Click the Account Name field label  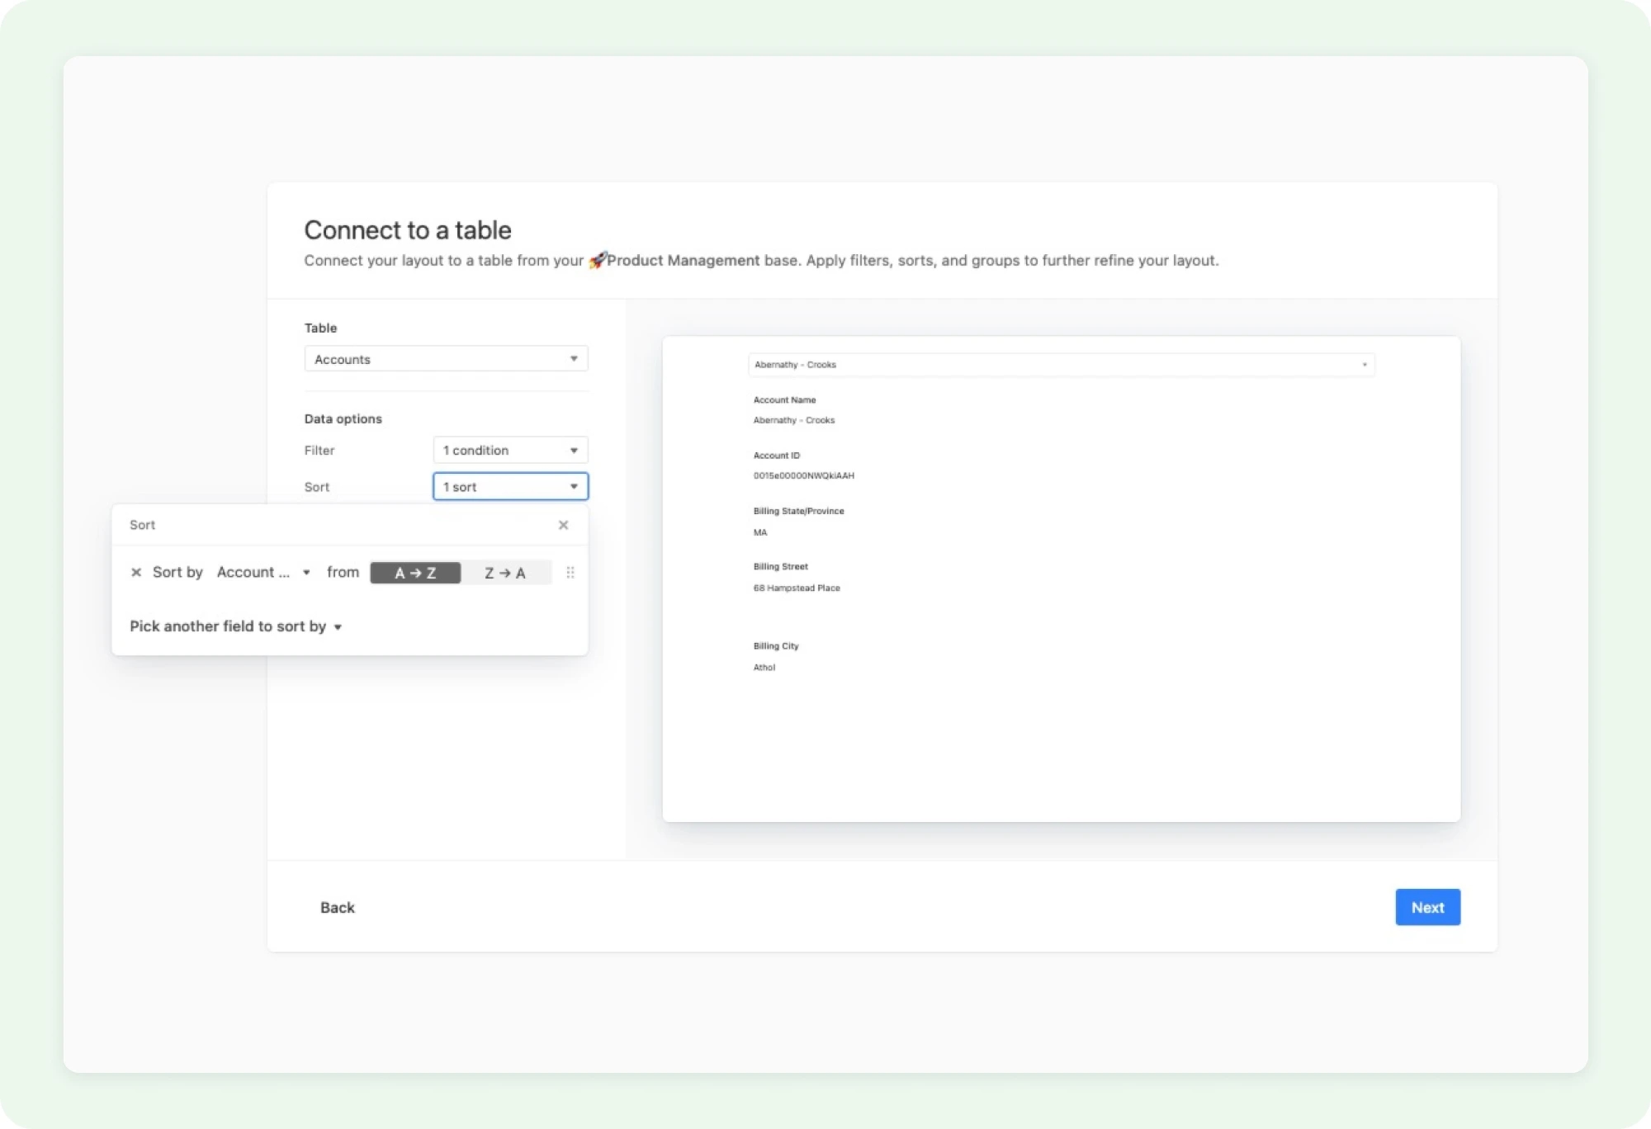pyautogui.click(x=784, y=399)
